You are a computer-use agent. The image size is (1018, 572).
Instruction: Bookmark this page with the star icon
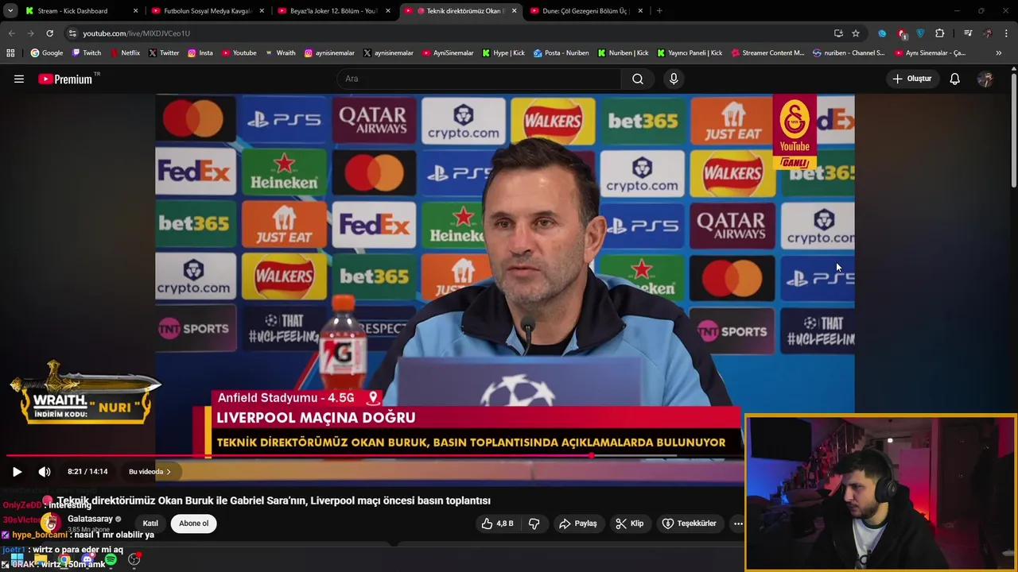click(856, 33)
